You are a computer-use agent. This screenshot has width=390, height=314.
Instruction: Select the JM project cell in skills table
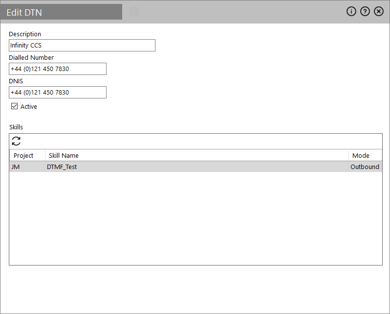coord(16,167)
